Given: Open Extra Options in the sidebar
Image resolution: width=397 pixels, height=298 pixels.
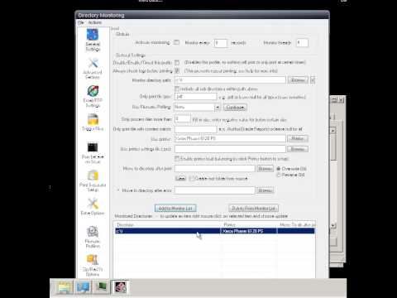Looking at the screenshot, I should [93, 207].
